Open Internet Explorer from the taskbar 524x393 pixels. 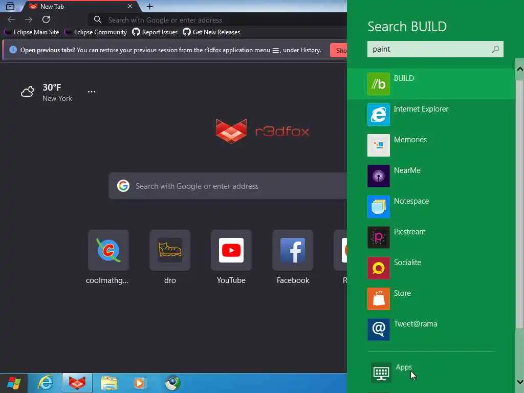[46, 383]
